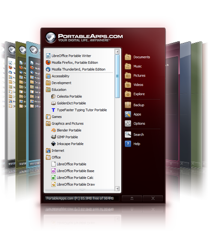208x231 pixels.
Task: Click the Inkscape Portable icon
Action: (x=54, y=144)
